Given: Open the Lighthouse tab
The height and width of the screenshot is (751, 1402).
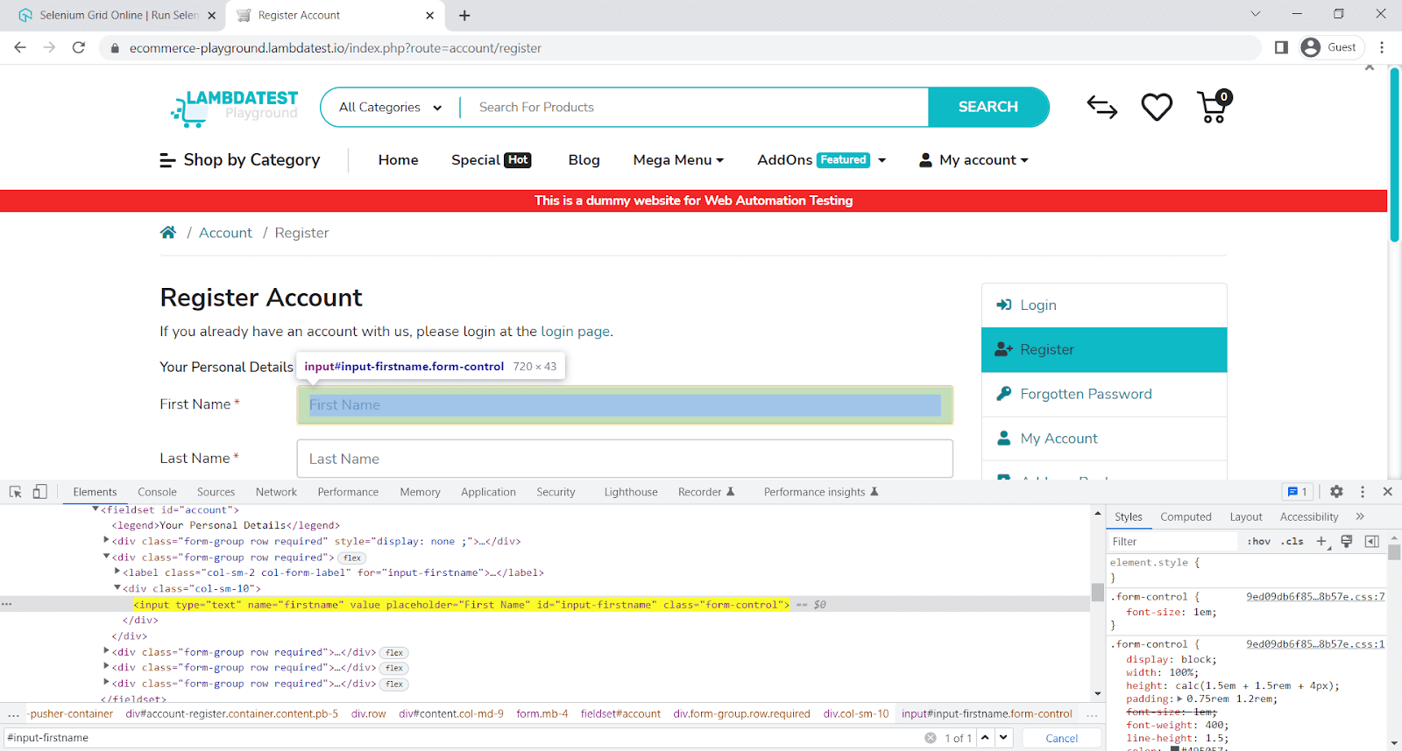Looking at the screenshot, I should tap(631, 492).
